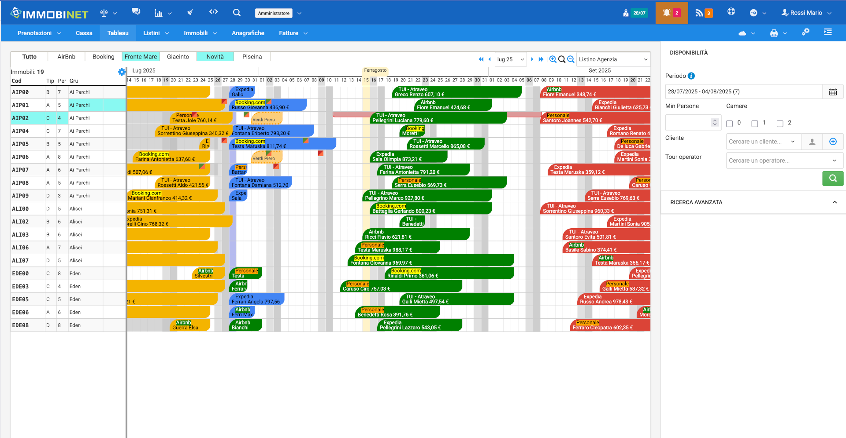The image size is (846, 438).
Task: Open the Periodo calendar picker icon
Action: 833,91
